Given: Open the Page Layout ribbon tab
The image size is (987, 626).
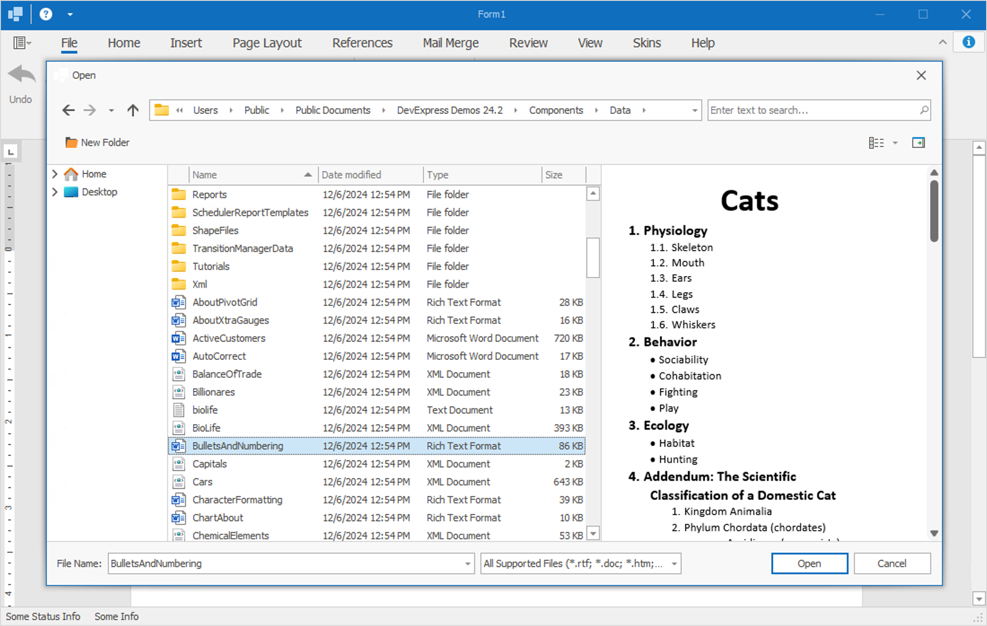Looking at the screenshot, I should click(x=267, y=43).
